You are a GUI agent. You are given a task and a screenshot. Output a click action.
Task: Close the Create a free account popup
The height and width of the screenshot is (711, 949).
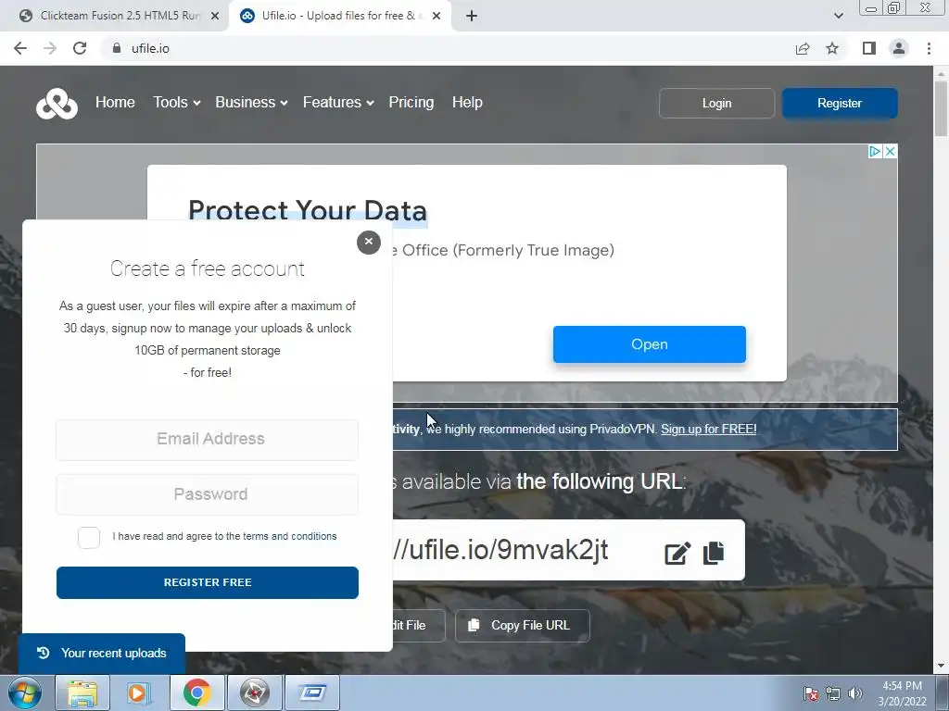pyautogui.click(x=369, y=242)
